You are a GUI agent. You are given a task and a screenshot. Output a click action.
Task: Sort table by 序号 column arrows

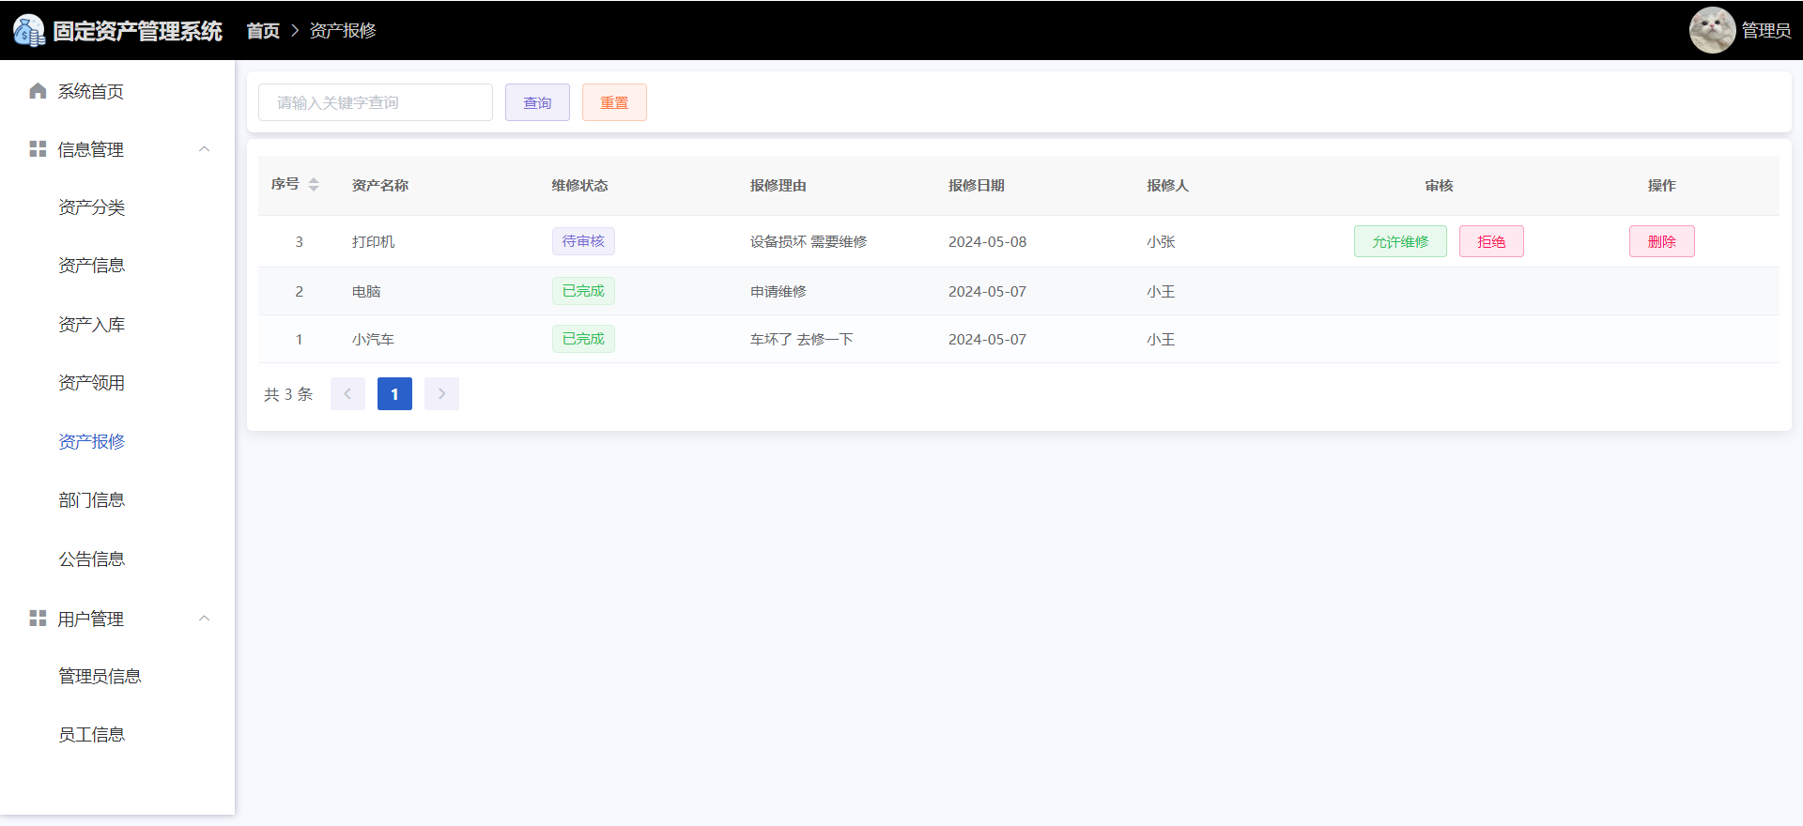(314, 185)
